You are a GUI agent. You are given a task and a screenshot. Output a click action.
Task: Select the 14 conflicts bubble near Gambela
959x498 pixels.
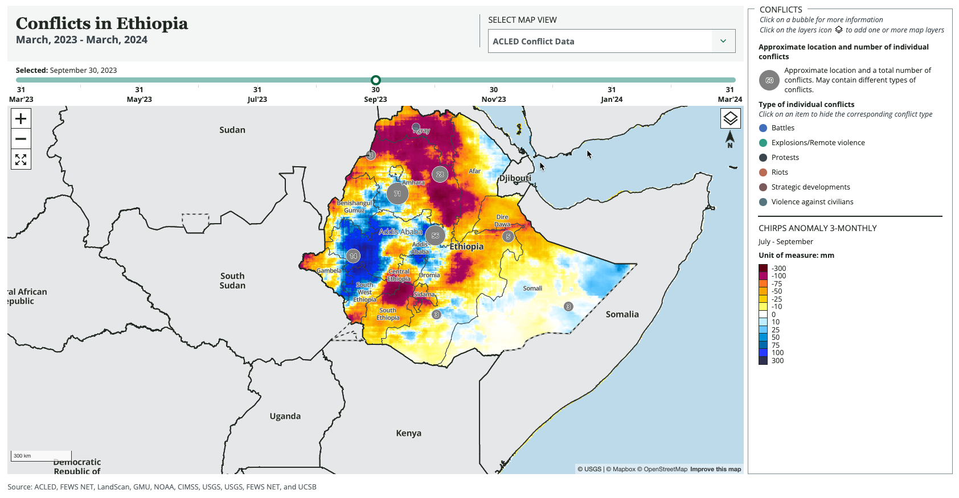353,256
